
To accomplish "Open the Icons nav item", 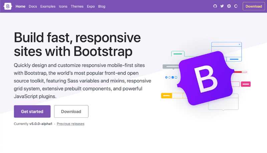I will click(x=63, y=6).
